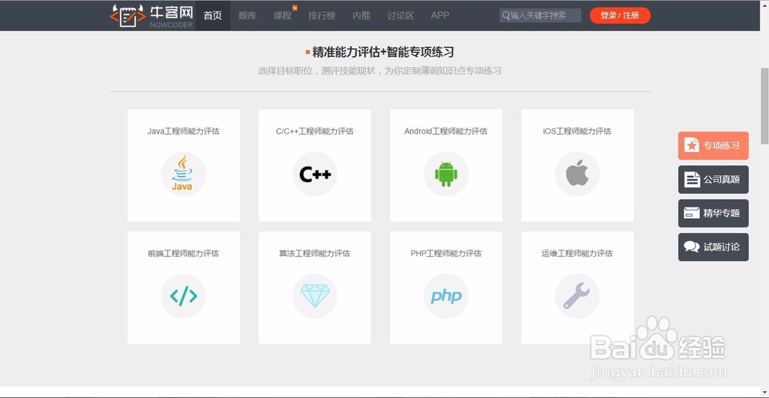Viewport: 769px width, 398px height.
Task: Focus the 输入关键字搜索 search field
Action: click(541, 15)
